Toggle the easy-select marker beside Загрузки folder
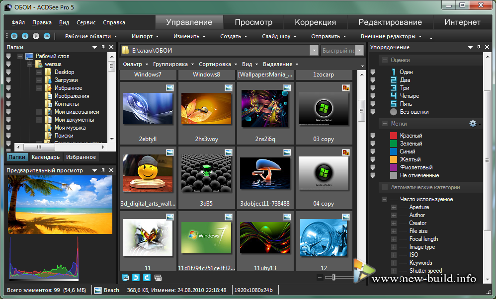 tap(8, 80)
